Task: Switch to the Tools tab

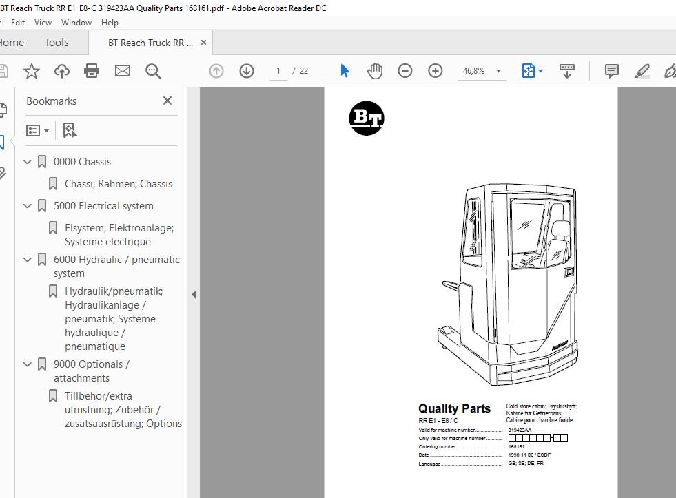Action: pos(57,43)
